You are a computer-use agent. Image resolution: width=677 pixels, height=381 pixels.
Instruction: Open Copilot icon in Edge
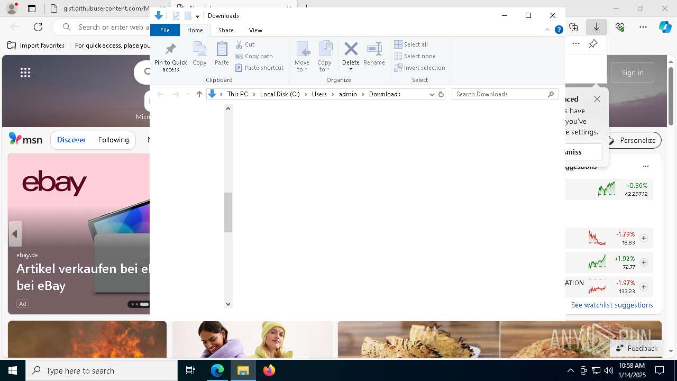click(665, 27)
